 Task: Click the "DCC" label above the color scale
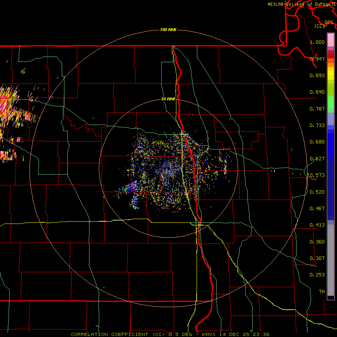329,22
